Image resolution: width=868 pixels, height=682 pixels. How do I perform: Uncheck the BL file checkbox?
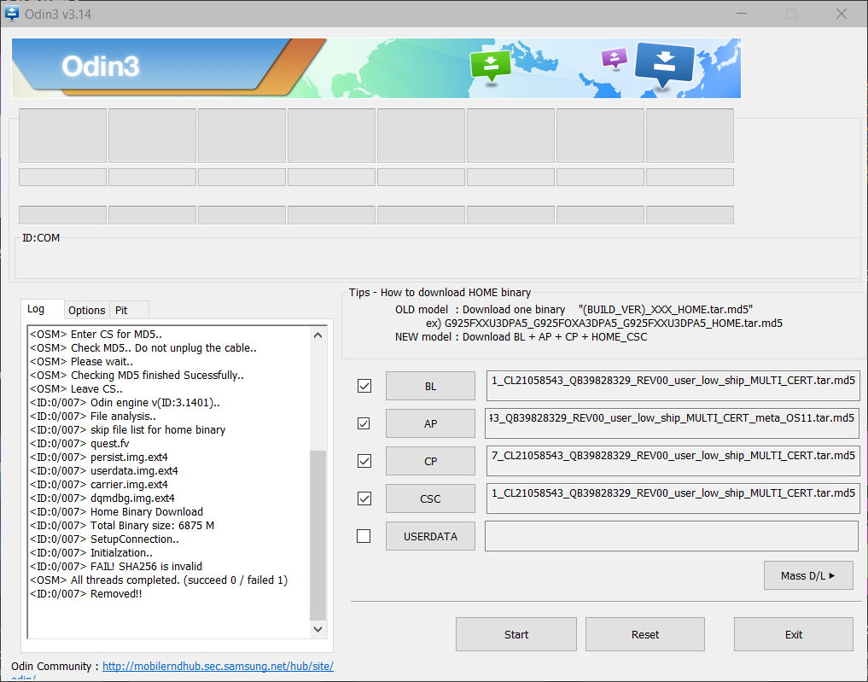[x=364, y=386]
